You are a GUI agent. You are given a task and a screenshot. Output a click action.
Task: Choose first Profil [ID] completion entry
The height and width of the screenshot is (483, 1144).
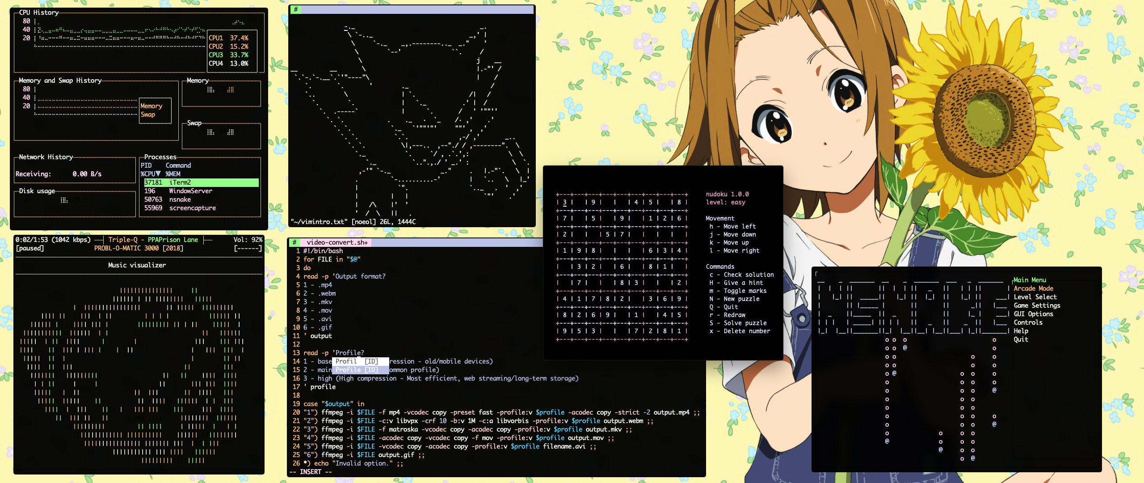pyautogui.click(x=360, y=361)
